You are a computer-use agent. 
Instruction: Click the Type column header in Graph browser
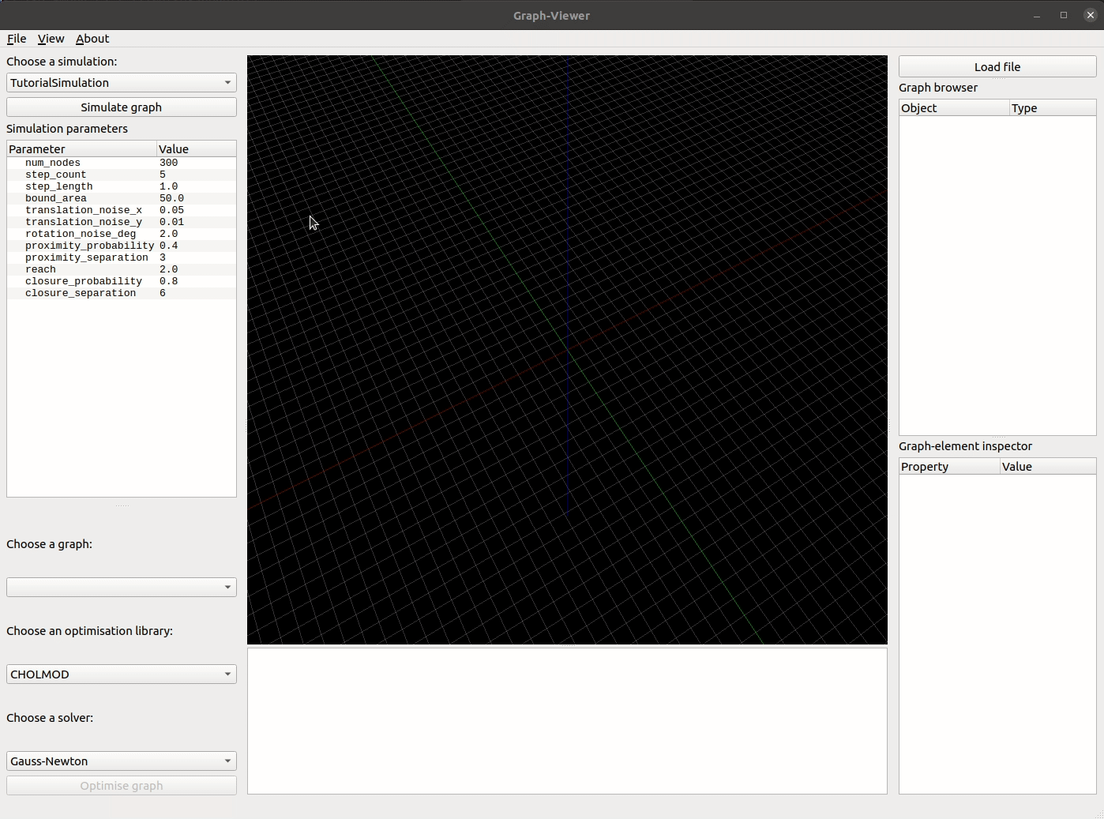coord(1053,107)
